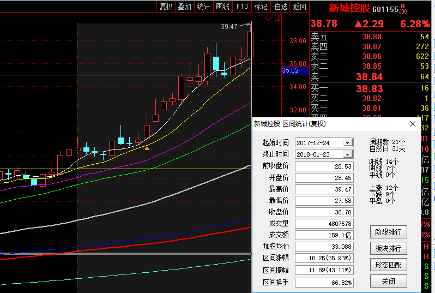Screen dimensions: 435x293
Task: Click the 收盘价 value 38.78 field
Action: tap(324, 212)
